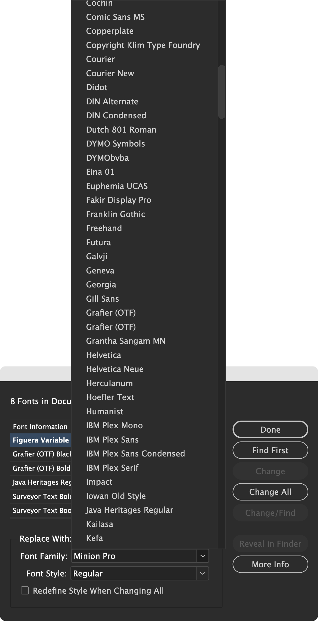Open the More Info button
Image resolution: width=318 pixels, height=621 pixels.
click(270, 564)
